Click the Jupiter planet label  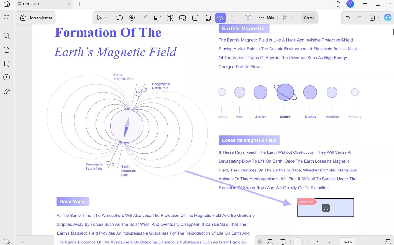(260, 117)
